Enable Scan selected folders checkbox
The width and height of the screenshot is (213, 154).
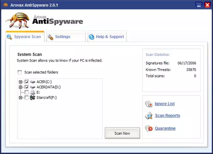tap(20, 72)
